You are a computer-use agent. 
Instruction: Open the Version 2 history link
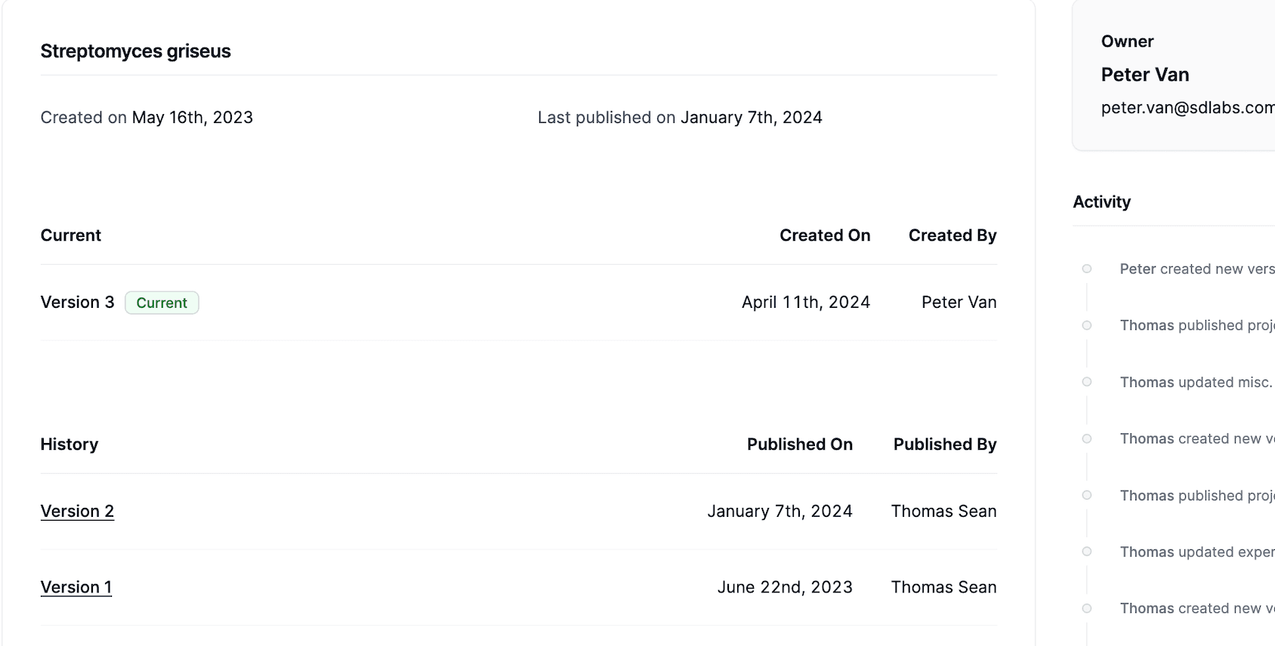point(77,511)
